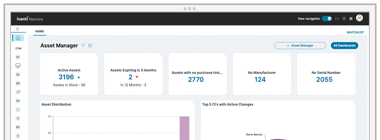This screenshot has width=380, height=140.
Task: Click the no purchase history count 2770
Action: coord(196,79)
